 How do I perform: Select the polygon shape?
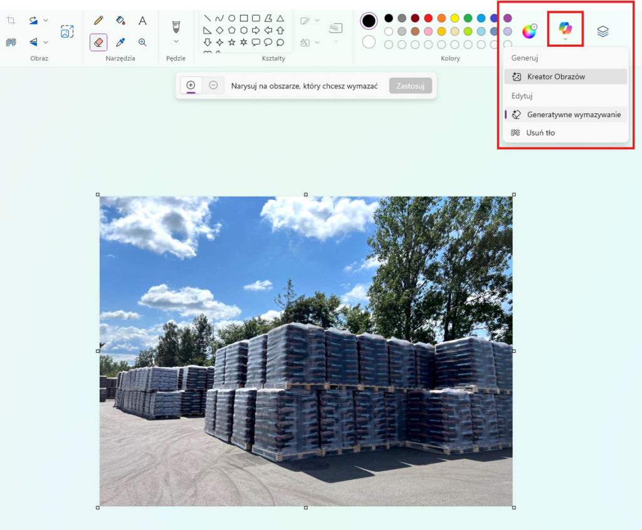coord(268,18)
